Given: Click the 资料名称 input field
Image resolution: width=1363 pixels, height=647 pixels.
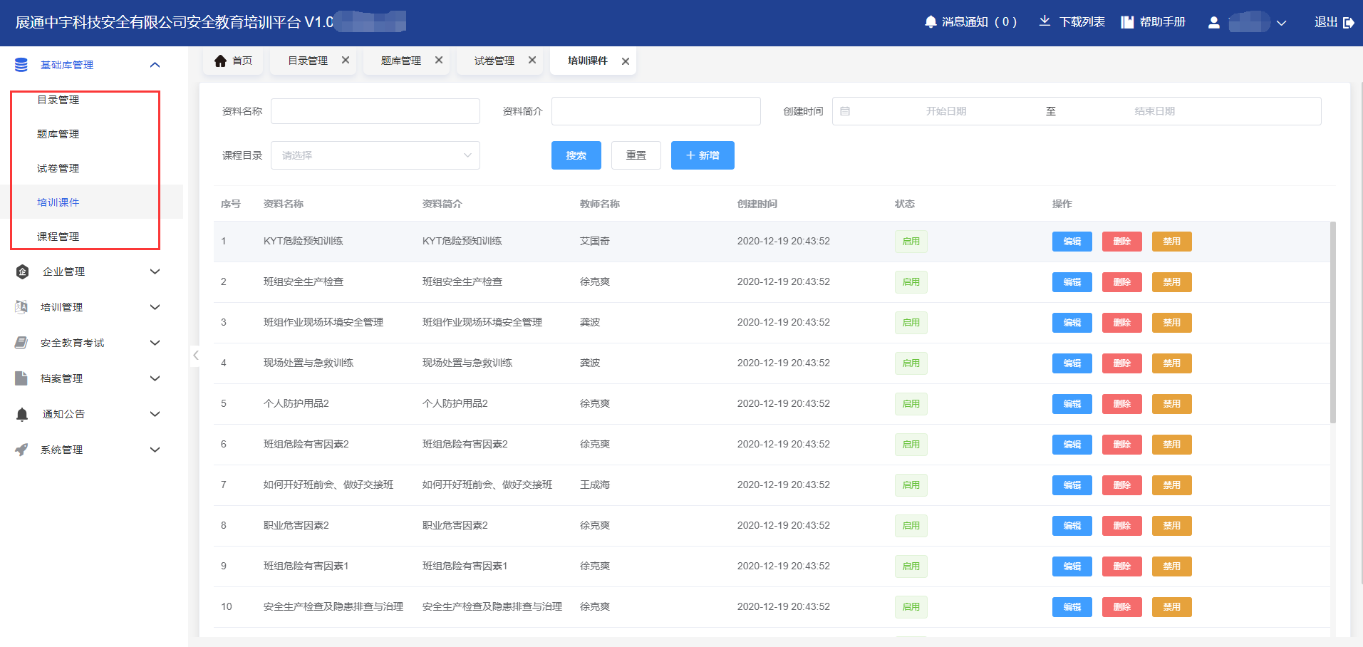Looking at the screenshot, I should pyautogui.click(x=375, y=111).
